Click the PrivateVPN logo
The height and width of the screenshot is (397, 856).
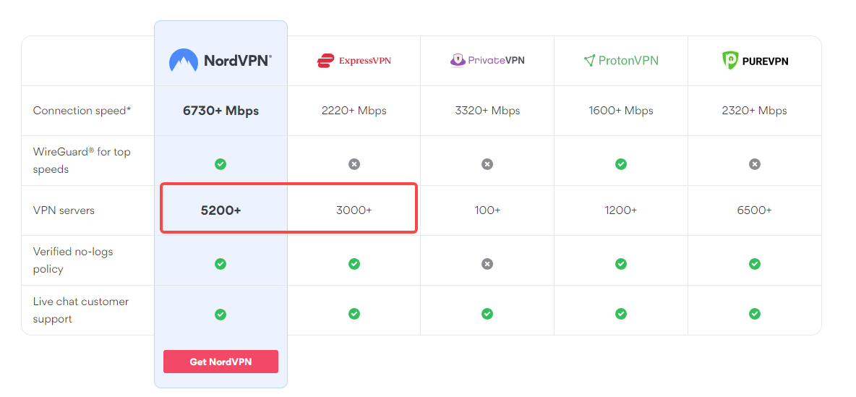point(487,61)
